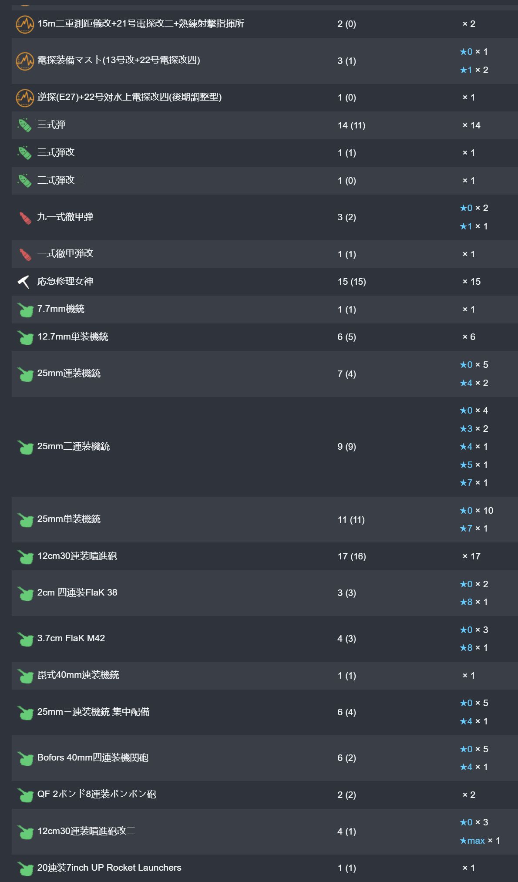The image size is (518, 882).
Task: Click the 17 (16) count for 12cm30連装噴進砲
Action: click(352, 556)
